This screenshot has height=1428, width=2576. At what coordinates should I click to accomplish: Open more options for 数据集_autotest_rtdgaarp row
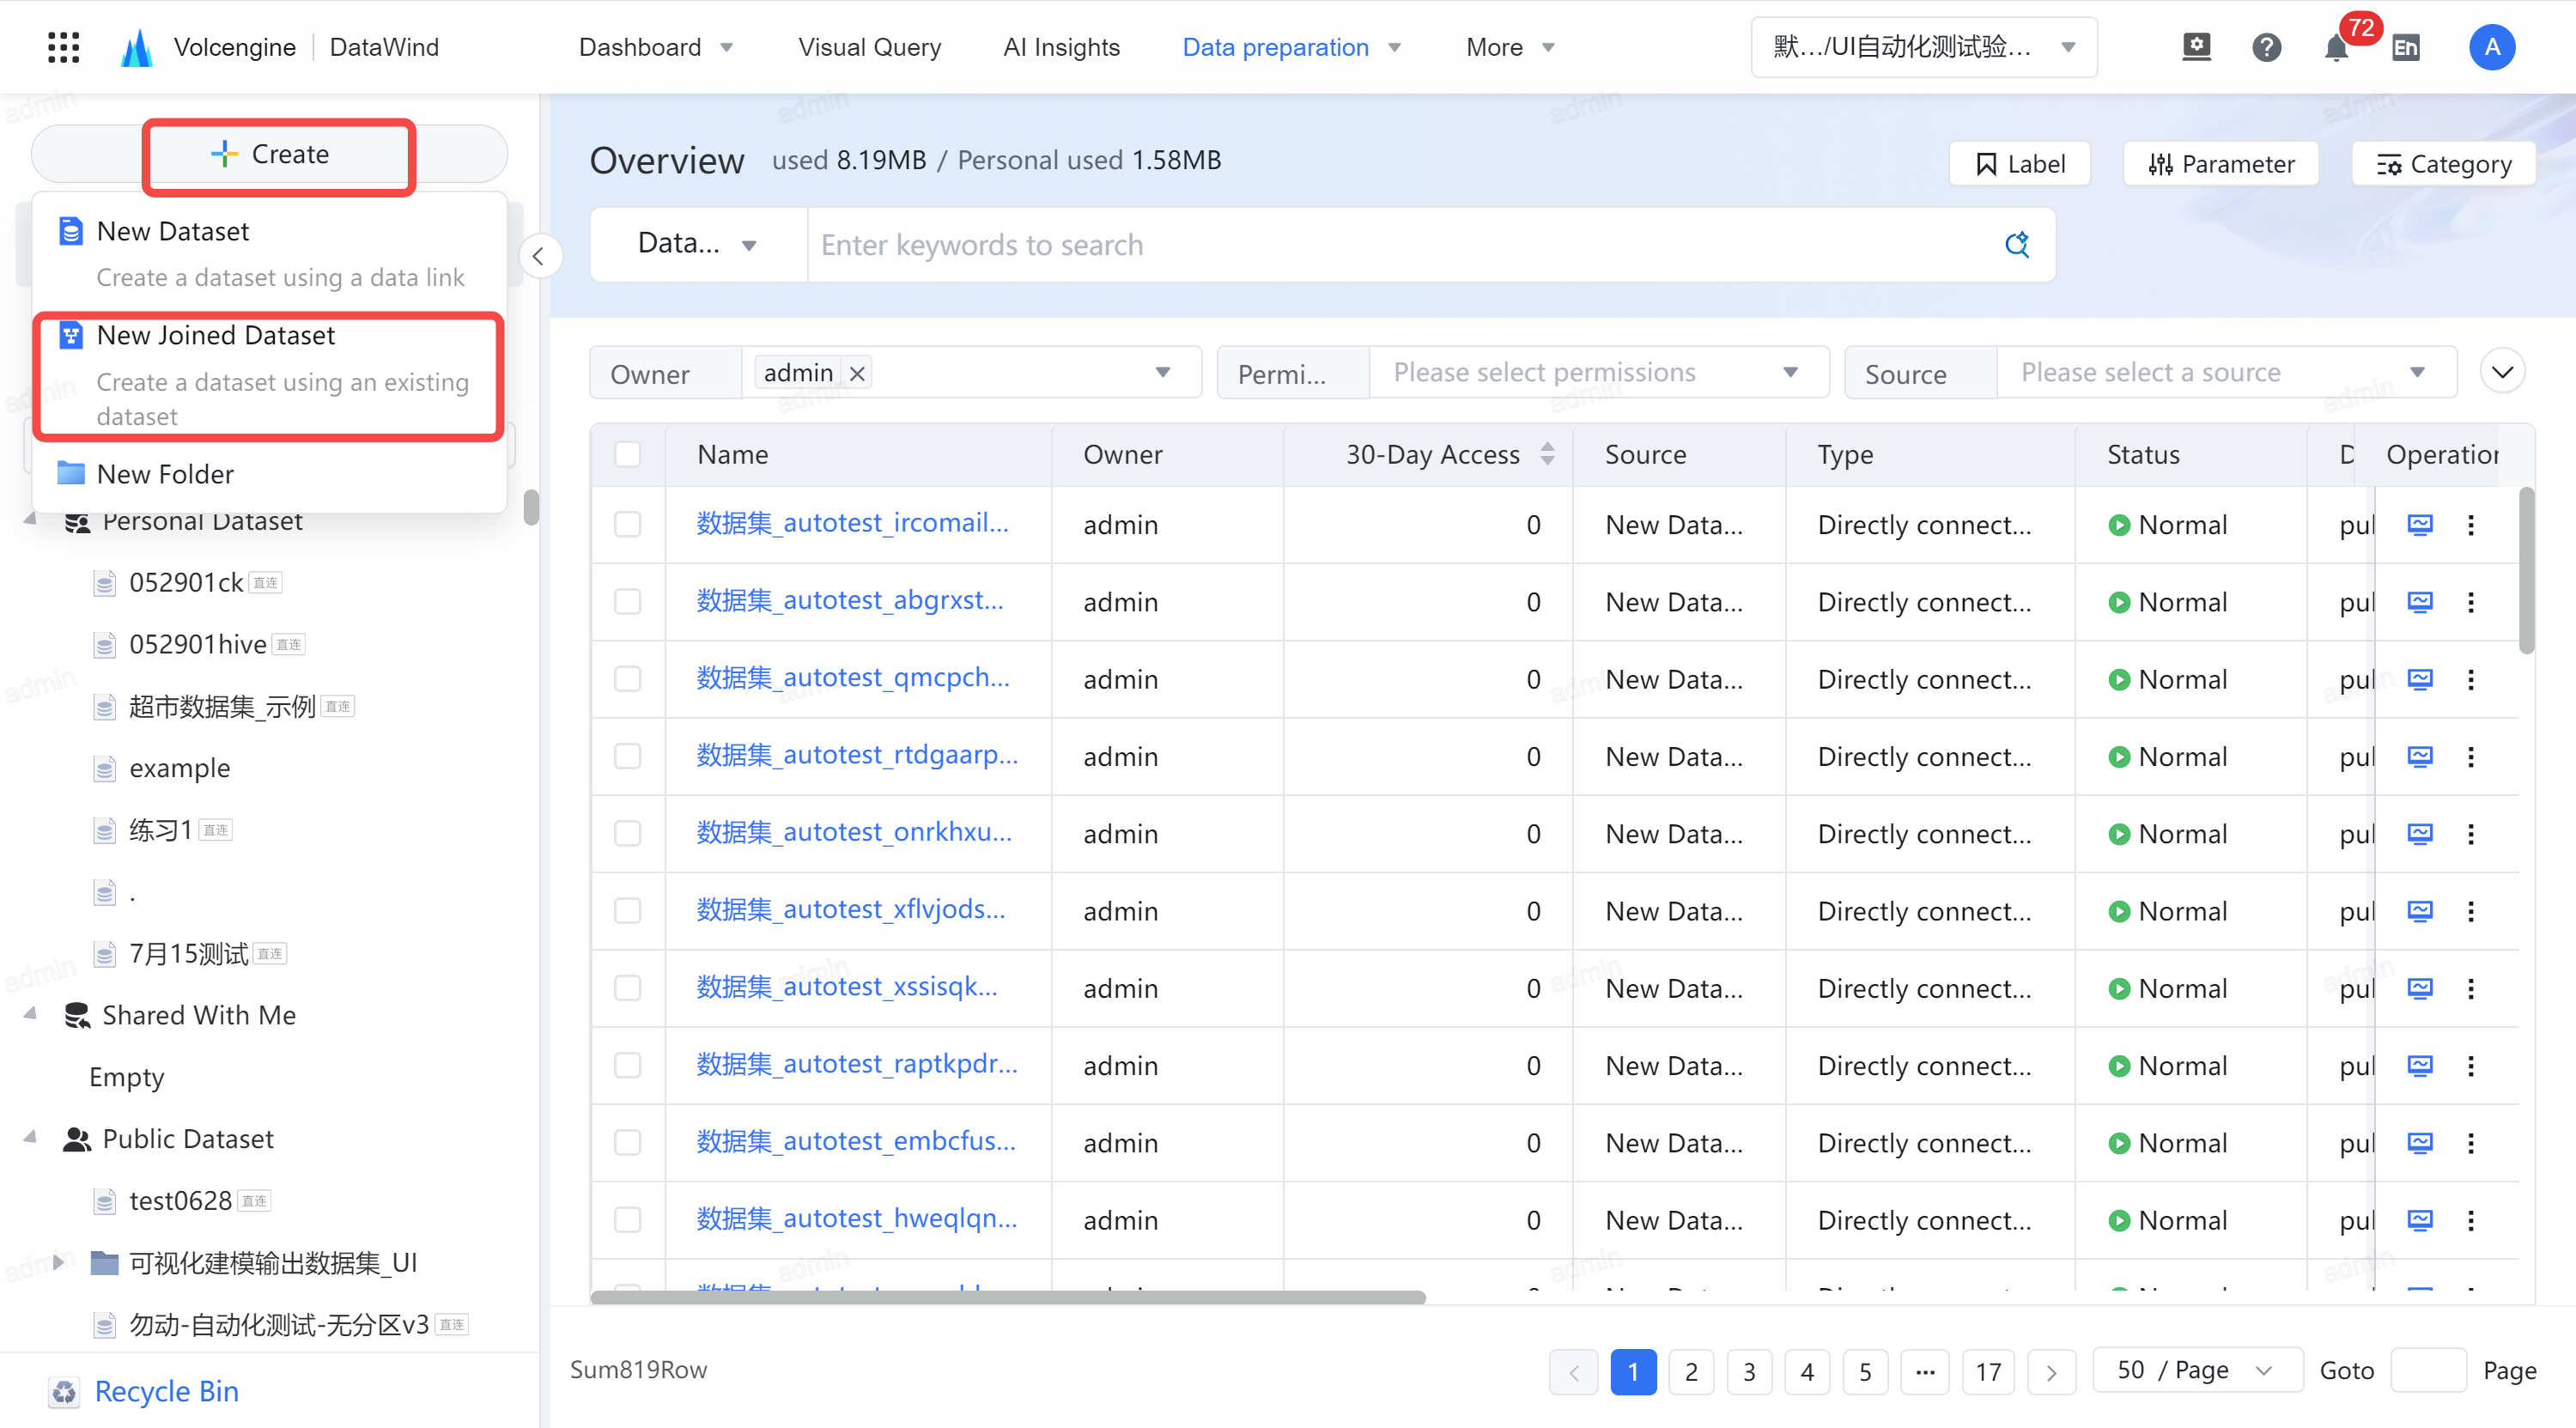[2471, 756]
